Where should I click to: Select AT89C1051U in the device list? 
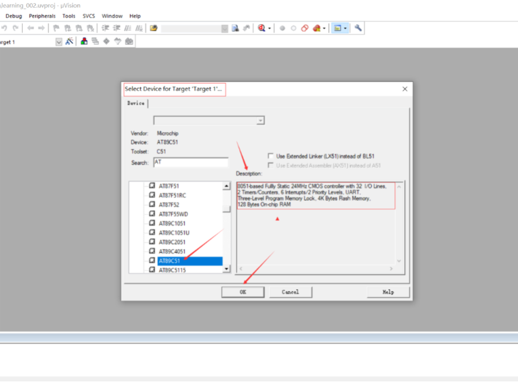point(174,232)
